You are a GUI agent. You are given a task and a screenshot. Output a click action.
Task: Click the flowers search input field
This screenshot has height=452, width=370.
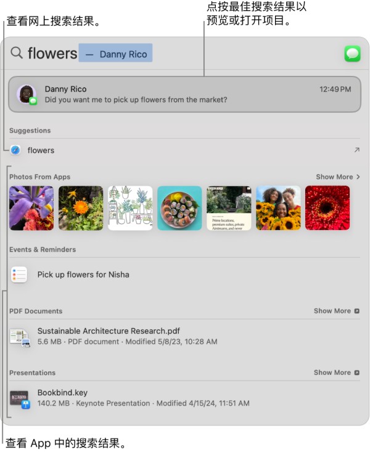[184, 53]
